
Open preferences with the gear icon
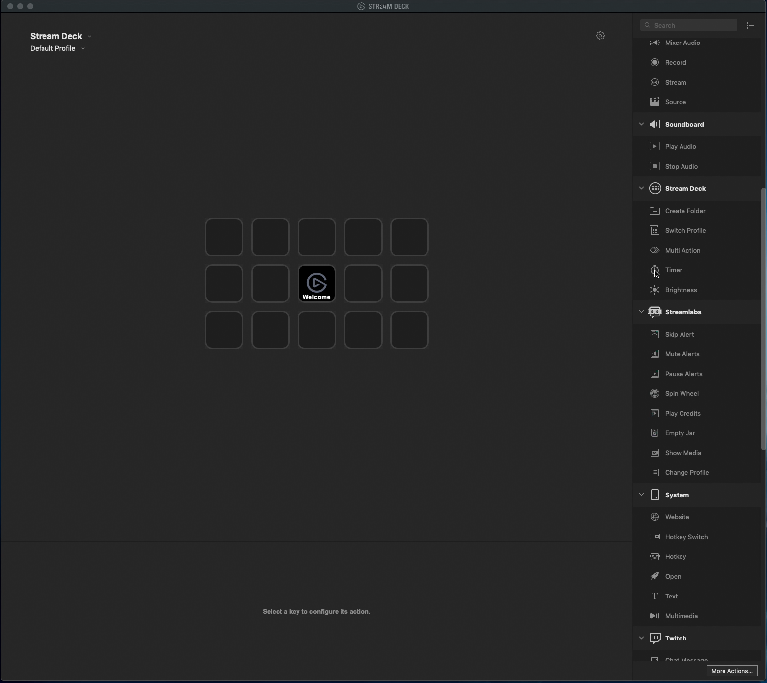600,36
